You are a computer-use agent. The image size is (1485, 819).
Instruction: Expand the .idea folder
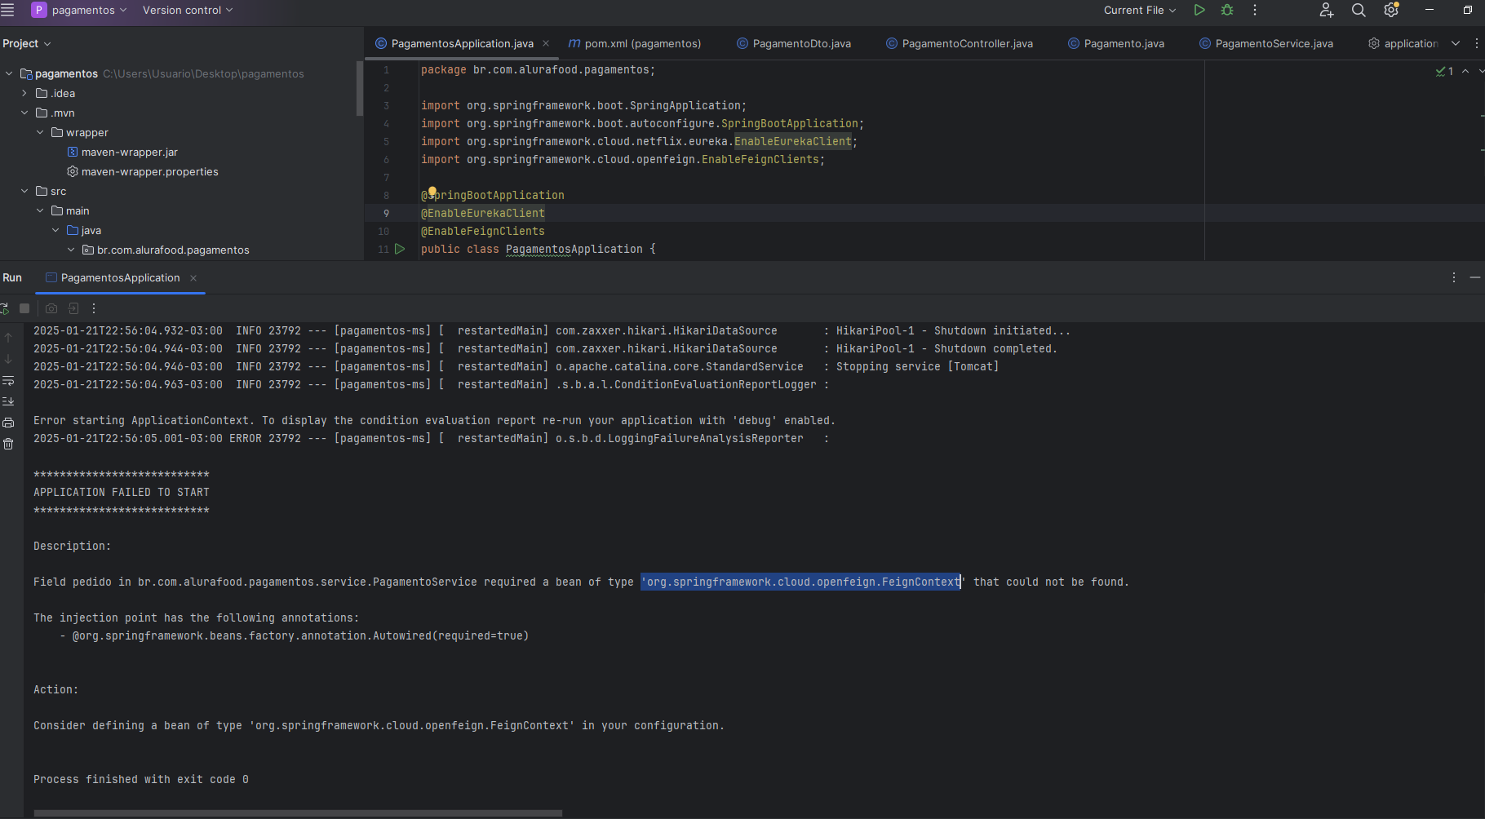tap(24, 93)
